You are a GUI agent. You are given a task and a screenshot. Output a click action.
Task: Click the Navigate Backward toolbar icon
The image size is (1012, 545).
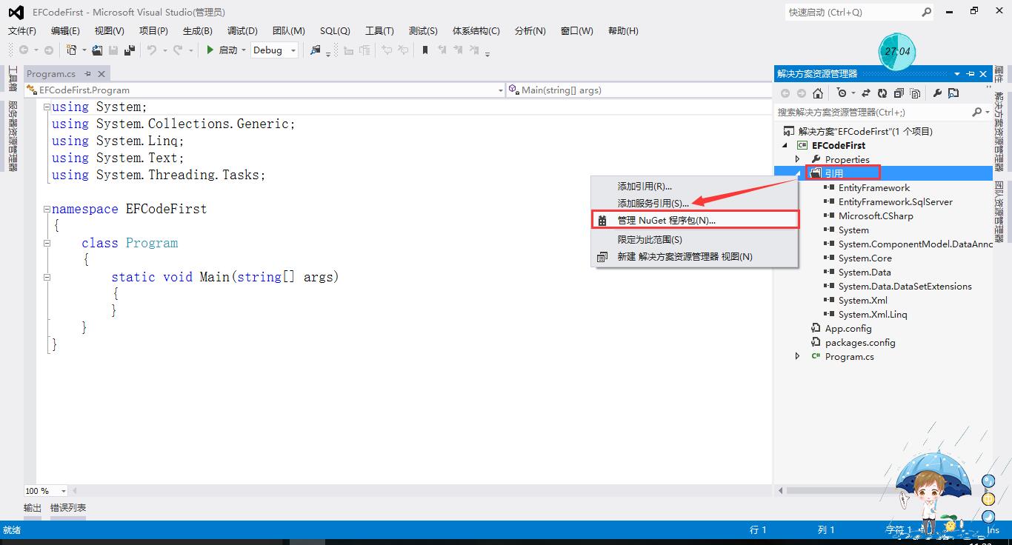[x=24, y=50]
